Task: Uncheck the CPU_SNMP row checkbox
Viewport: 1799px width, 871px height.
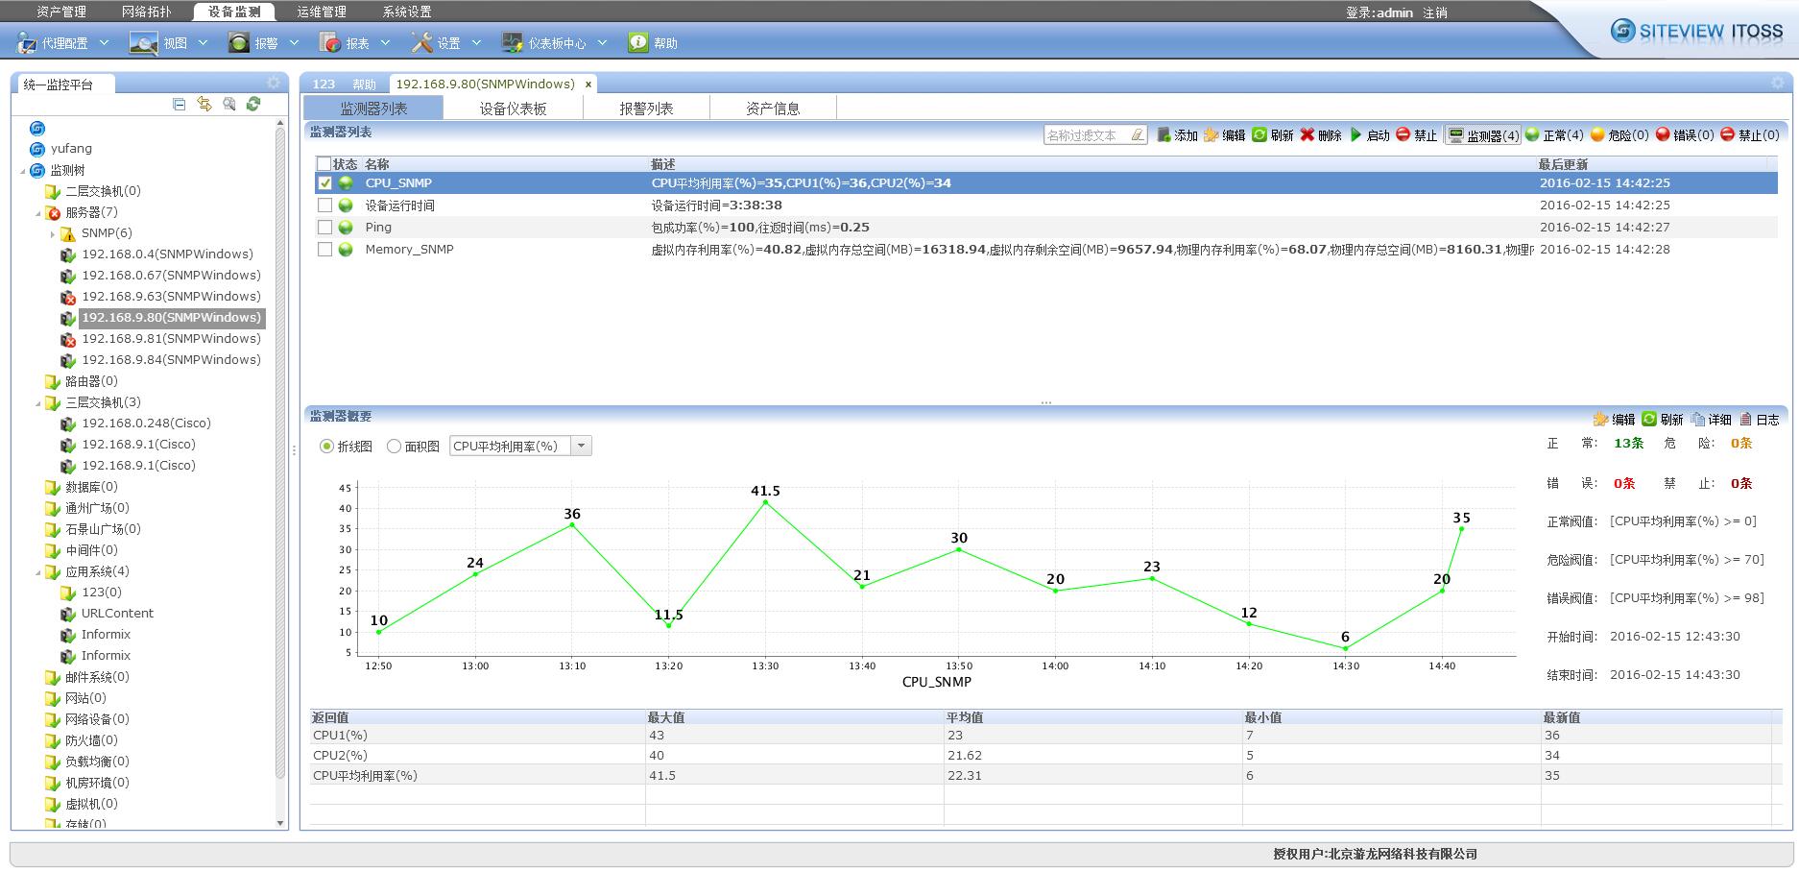Action: (x=324, y=182)
